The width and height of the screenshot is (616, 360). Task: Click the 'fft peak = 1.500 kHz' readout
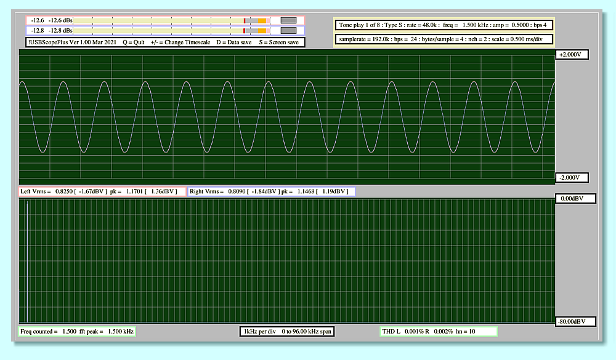pyautogui.click(x=107, y=332)
